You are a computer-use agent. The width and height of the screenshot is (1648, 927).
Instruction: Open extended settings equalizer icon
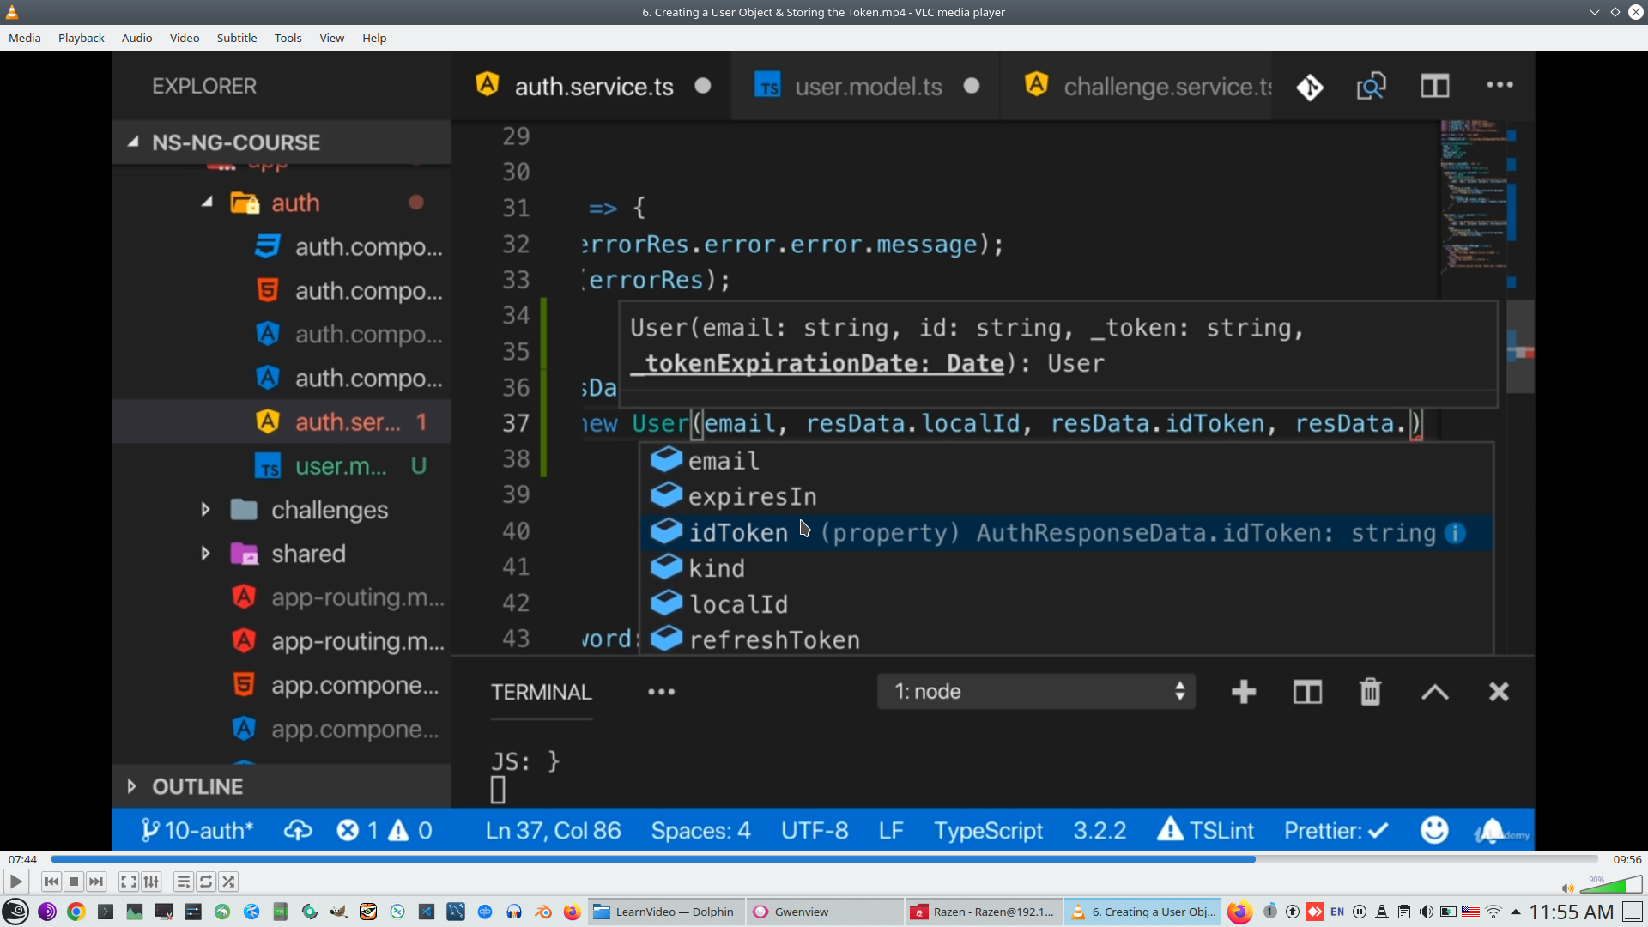[151, 882]
